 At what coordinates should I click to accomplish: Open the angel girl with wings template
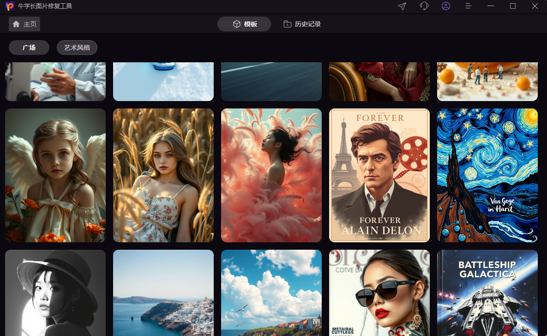pos(55,175)
